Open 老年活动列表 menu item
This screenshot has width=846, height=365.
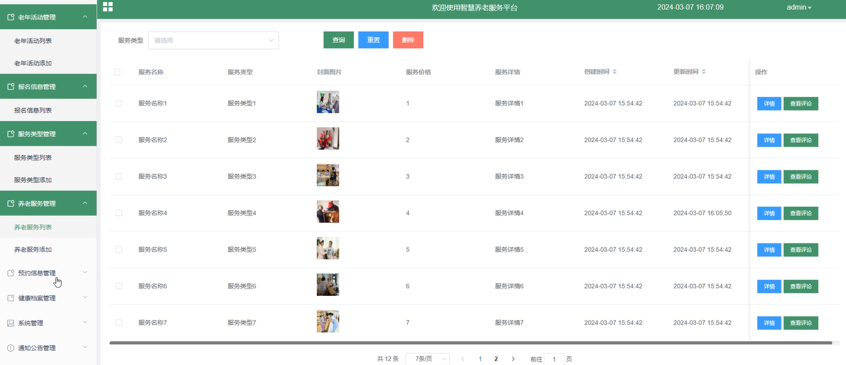[48, 41]
